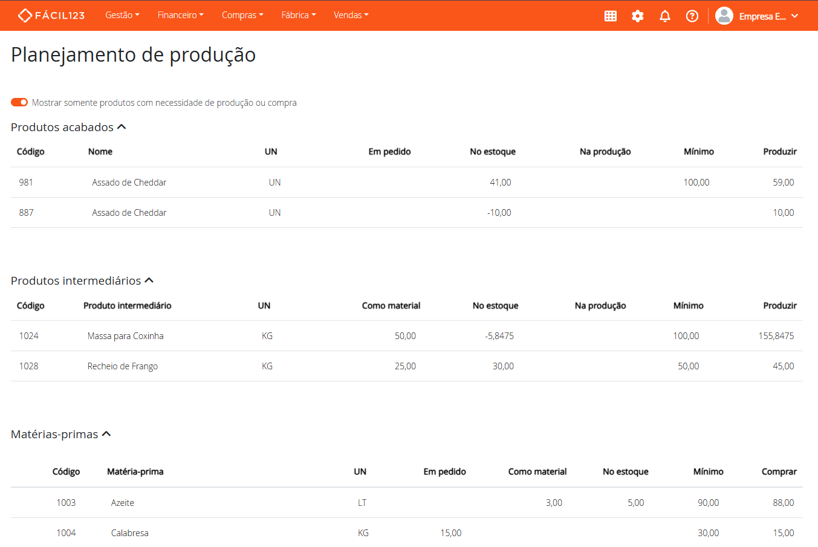Open the apps grid icon

(x=611, y=16)
